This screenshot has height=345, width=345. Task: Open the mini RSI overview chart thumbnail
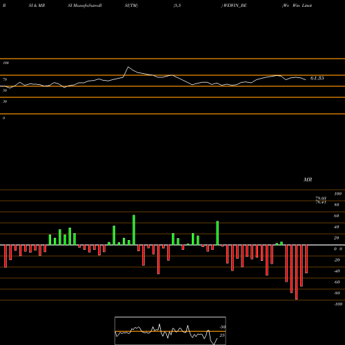[170, 331]
